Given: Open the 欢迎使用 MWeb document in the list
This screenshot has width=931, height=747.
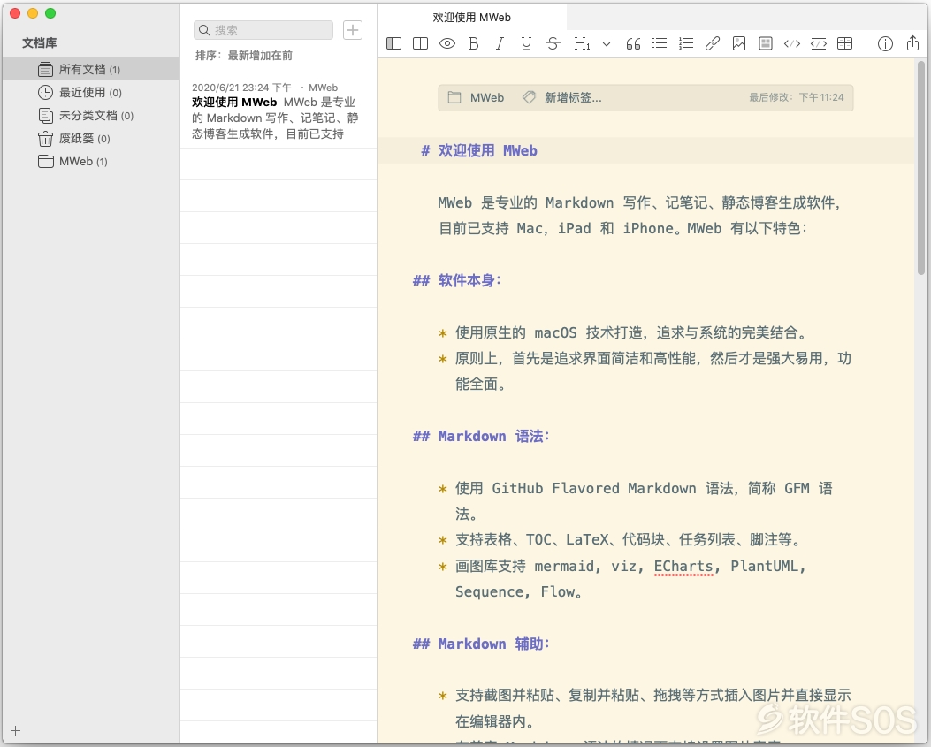Looking at the screenshot, I should click(279, 111).
